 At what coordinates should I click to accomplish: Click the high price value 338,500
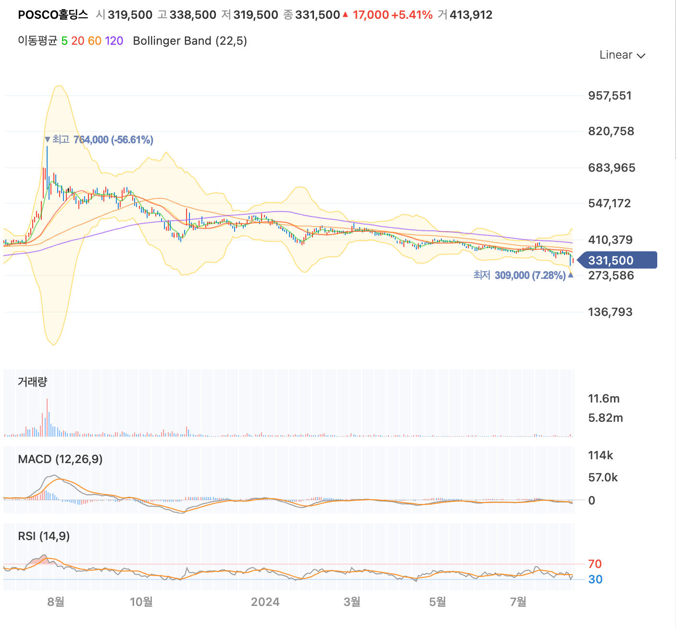click(x=193, y=15)
